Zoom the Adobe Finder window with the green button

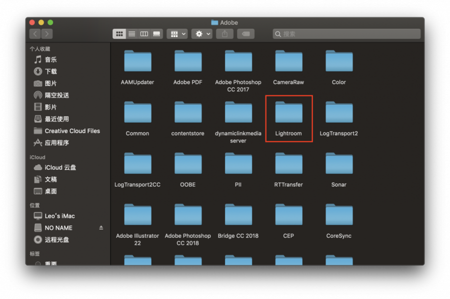50,22
